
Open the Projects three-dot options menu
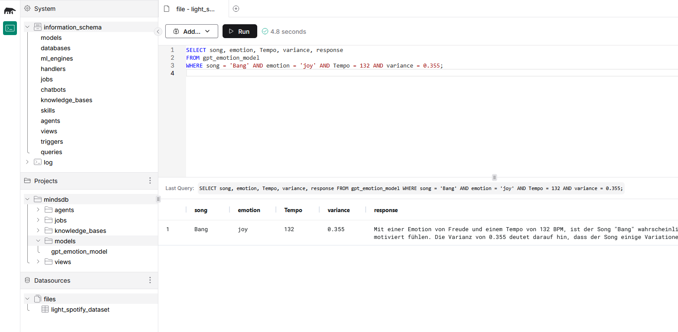click(x=150, y=181)
